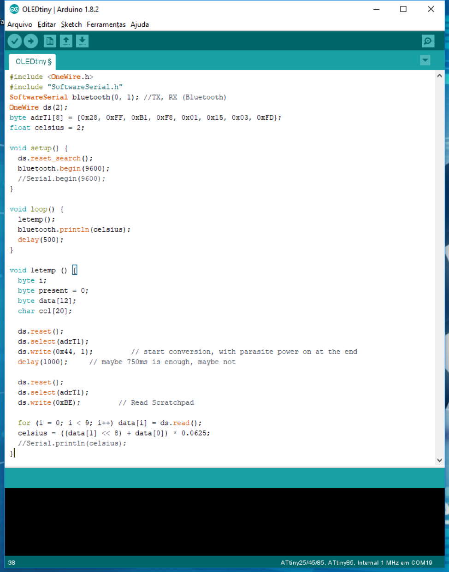Viewport: 449px width, 572px height.
Task: Click the 'byte i;' line
Action: point(32,280)
